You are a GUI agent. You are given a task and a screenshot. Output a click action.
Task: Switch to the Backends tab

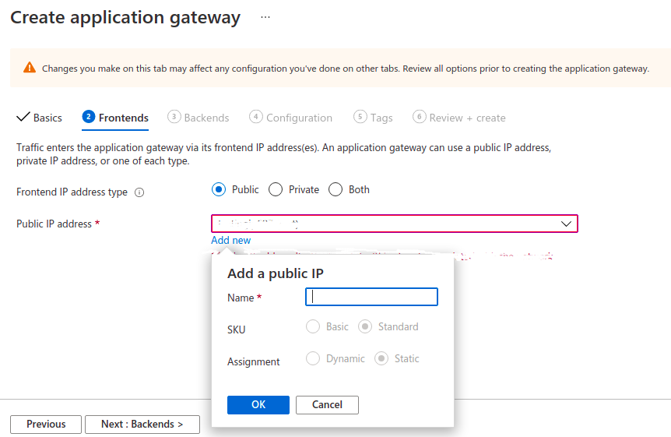coord(198,118)
